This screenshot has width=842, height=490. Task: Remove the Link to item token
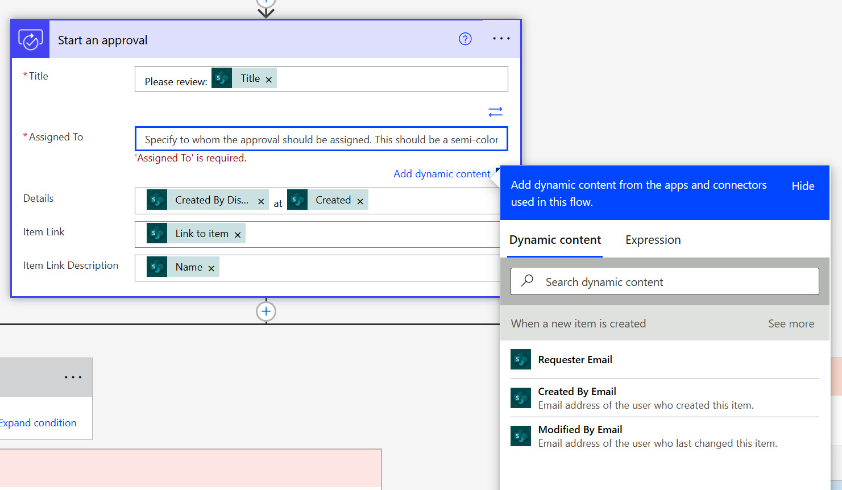click(238, 235)
